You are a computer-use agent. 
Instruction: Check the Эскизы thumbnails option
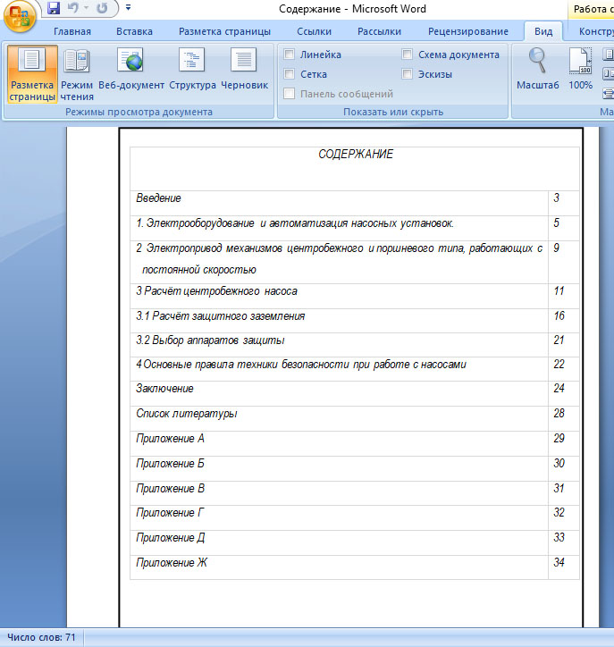[408, 75]
